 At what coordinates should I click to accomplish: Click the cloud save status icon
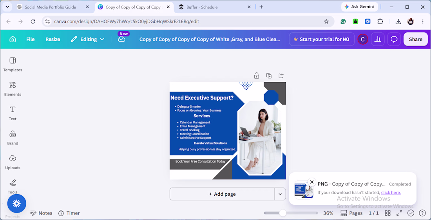click(x=122, y=39)
